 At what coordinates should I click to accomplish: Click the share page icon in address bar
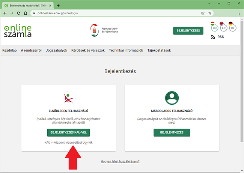click(x=203, y=13)
